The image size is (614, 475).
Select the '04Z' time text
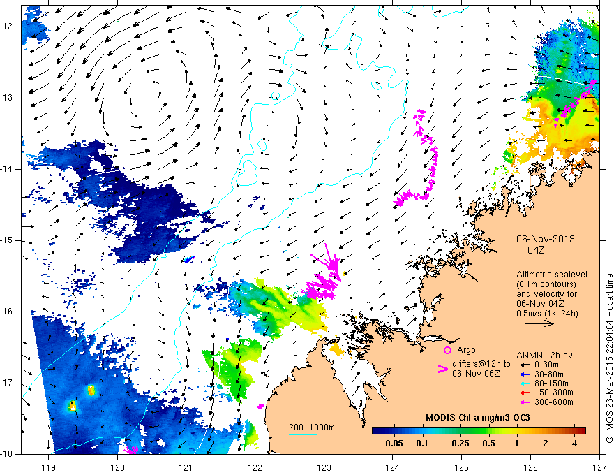tap(536, 250)
